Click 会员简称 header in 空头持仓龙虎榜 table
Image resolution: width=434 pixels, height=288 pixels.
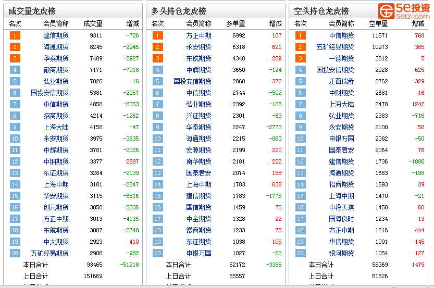coord(342,24)
